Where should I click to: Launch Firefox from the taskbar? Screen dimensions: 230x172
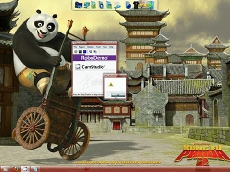(16, 169)
